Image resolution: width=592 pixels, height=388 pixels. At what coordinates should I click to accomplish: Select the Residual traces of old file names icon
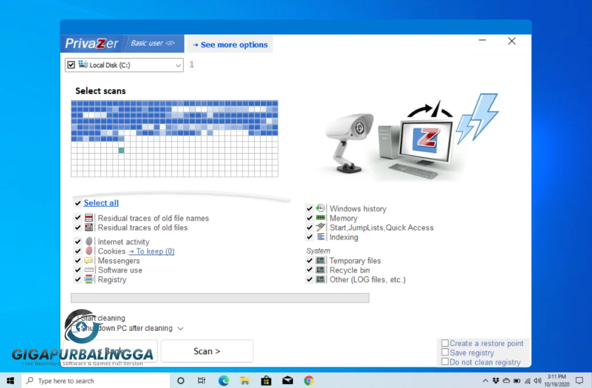click(x=88, y=218)
